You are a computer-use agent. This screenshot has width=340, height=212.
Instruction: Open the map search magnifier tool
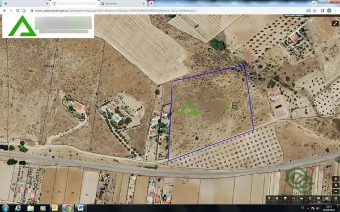click(x=277, y=198)
